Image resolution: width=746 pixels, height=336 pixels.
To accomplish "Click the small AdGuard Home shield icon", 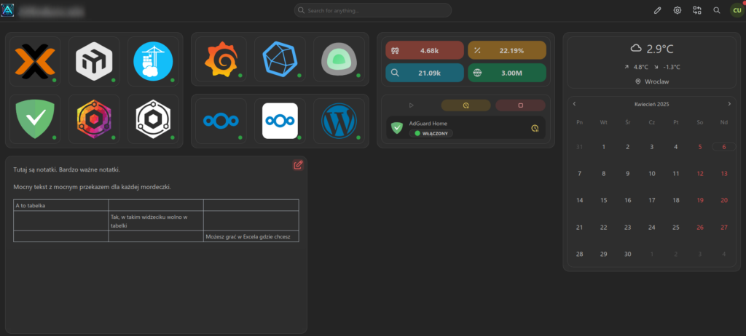I will pos(397,128).
